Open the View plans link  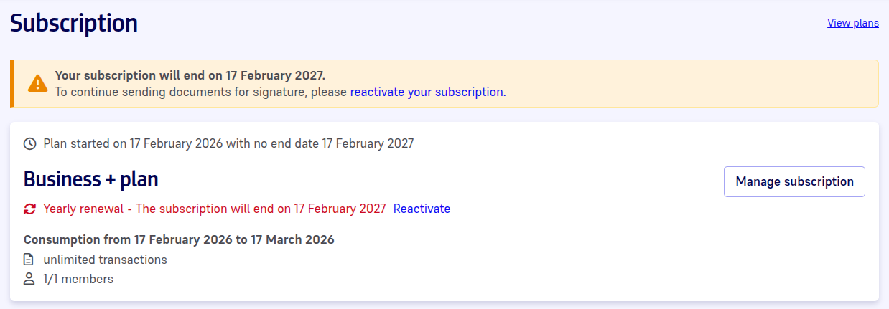click(x=852, y=23)
